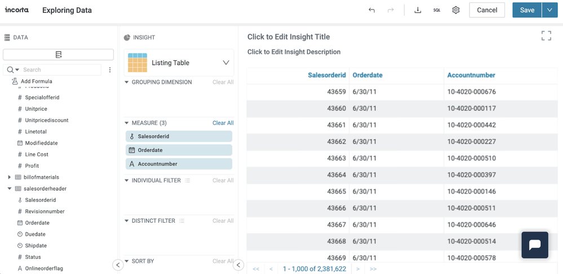Open the chat support widget
This screenshot has height=274, width=563.
(534, 245)
